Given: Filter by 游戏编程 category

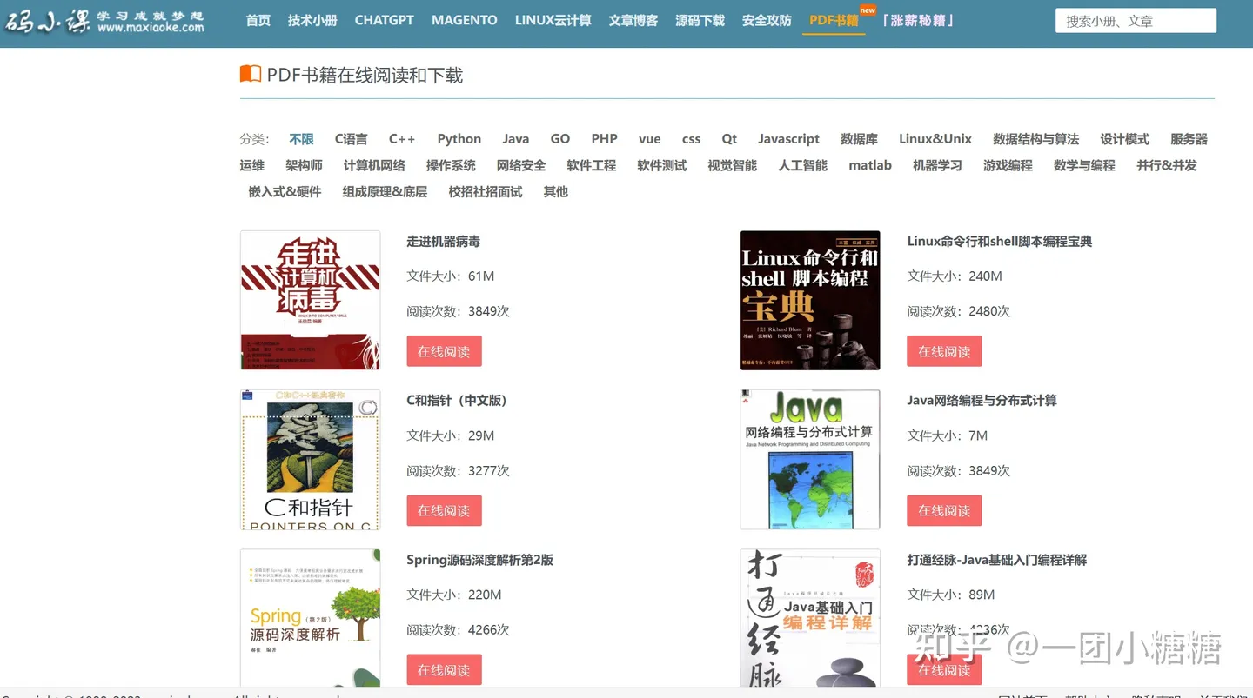Looking at the screenshot, I should pos(1008,165).
